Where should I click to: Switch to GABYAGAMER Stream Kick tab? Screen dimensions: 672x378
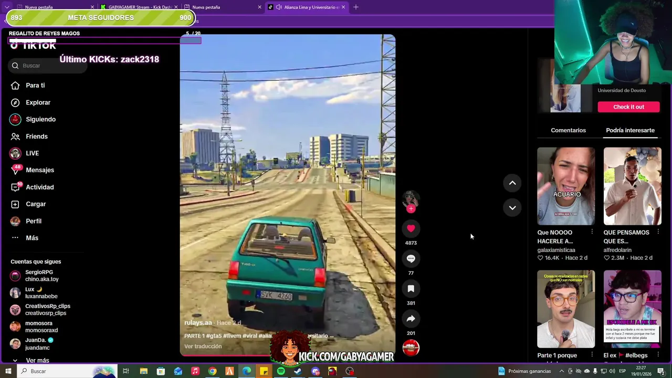(139, 7)
